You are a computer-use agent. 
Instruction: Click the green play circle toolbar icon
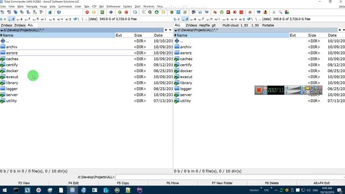[120, 12]
